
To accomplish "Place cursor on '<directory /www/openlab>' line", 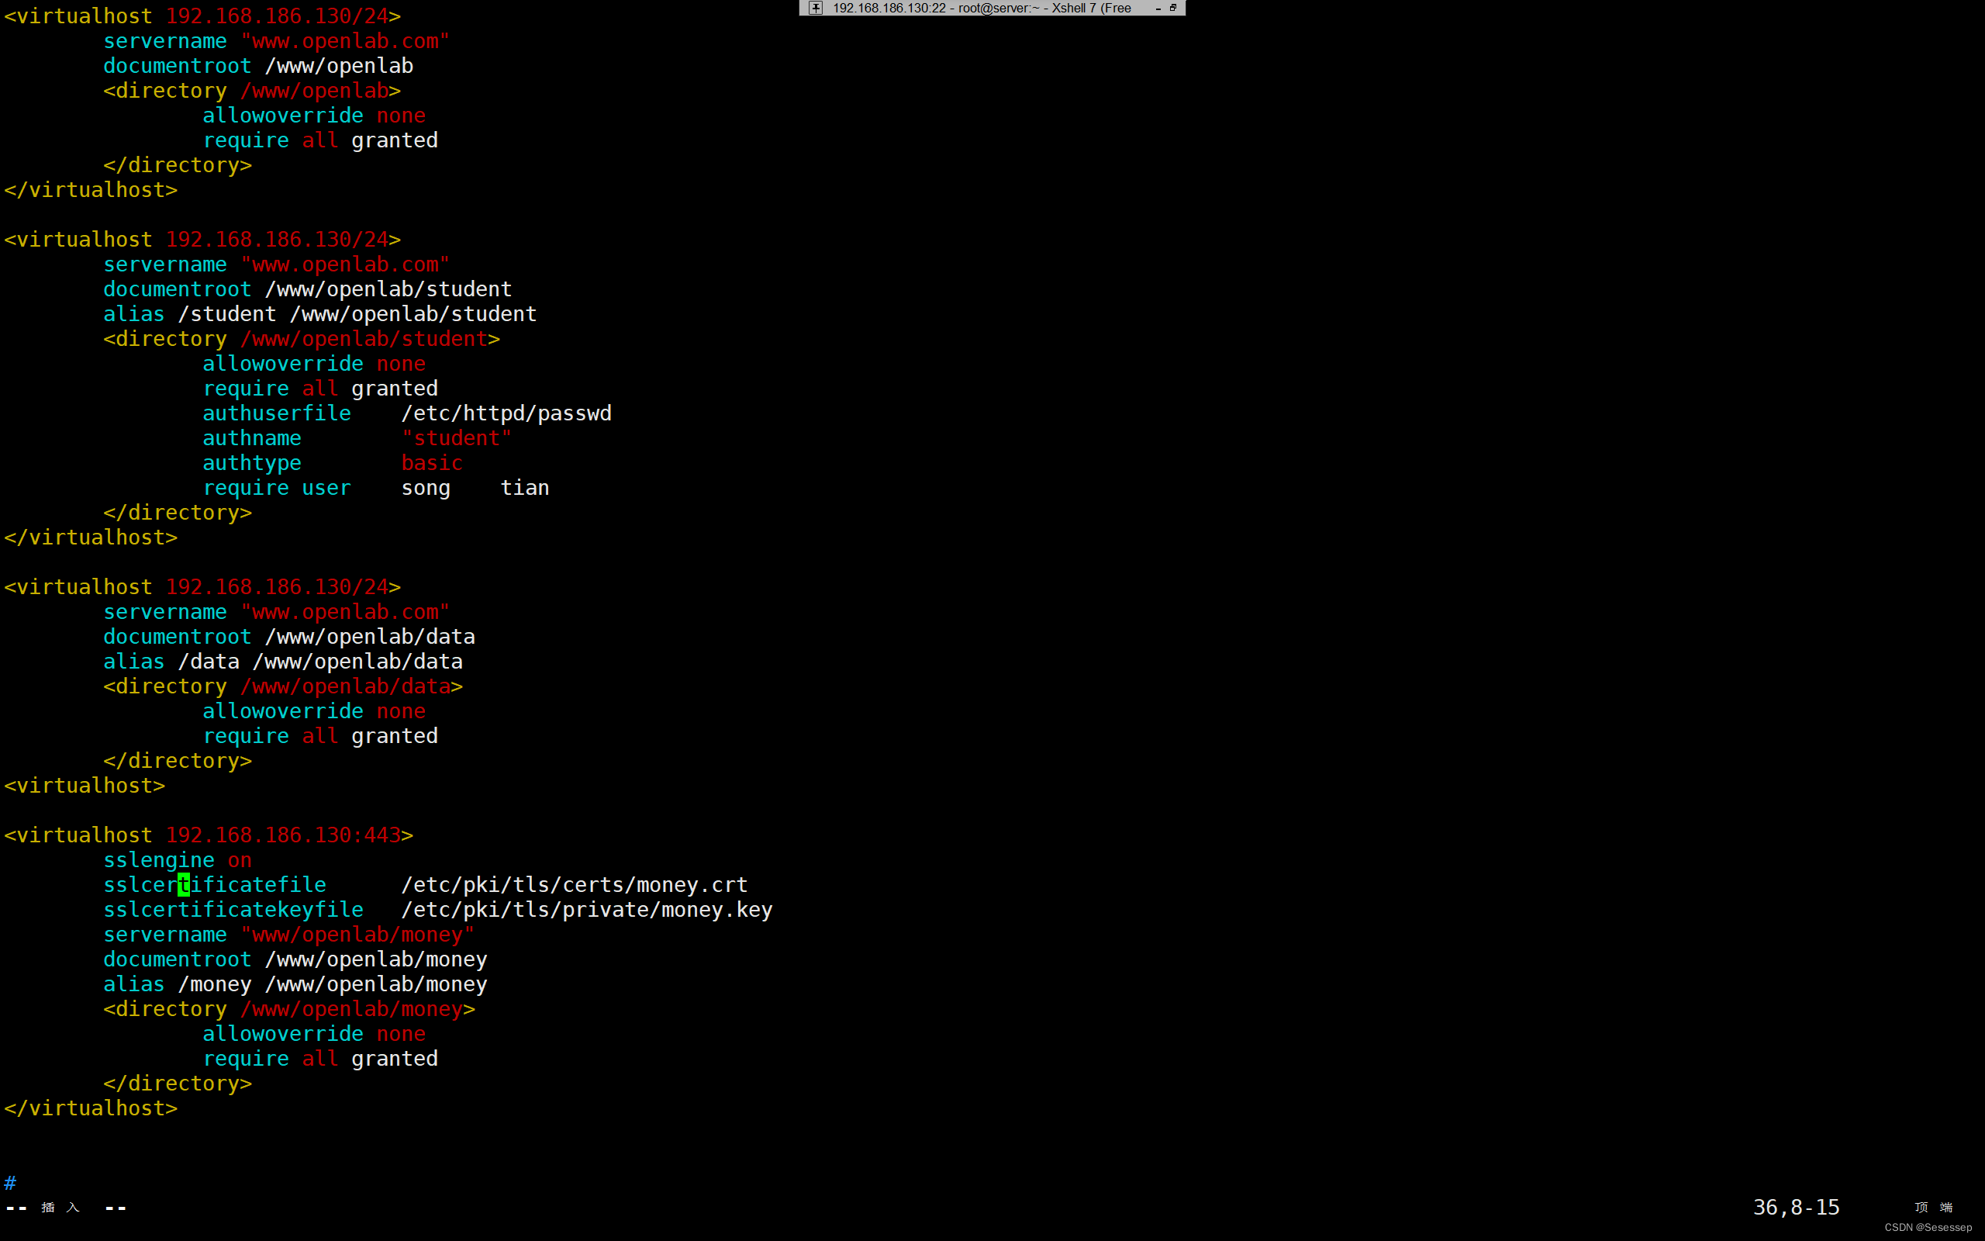I will (x=252, y=91).
